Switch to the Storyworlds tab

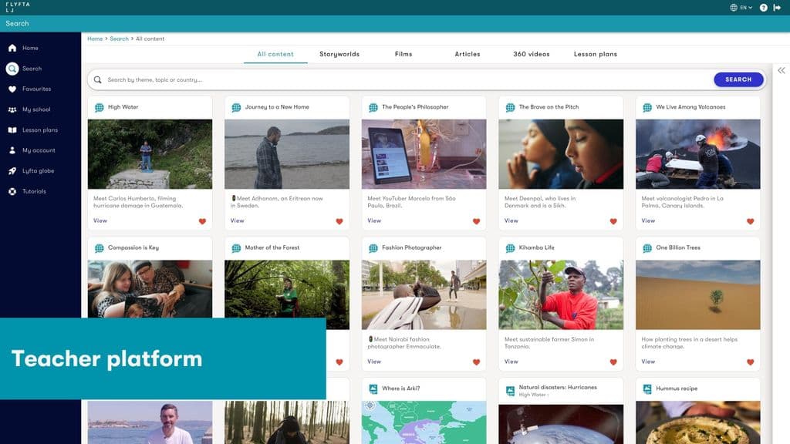pyautogui.click(x=339, y=54)
